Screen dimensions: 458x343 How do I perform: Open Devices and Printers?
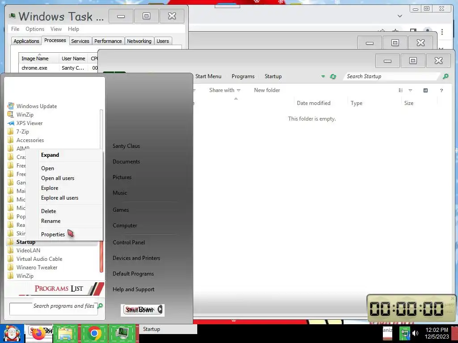[x=136, y=258]
